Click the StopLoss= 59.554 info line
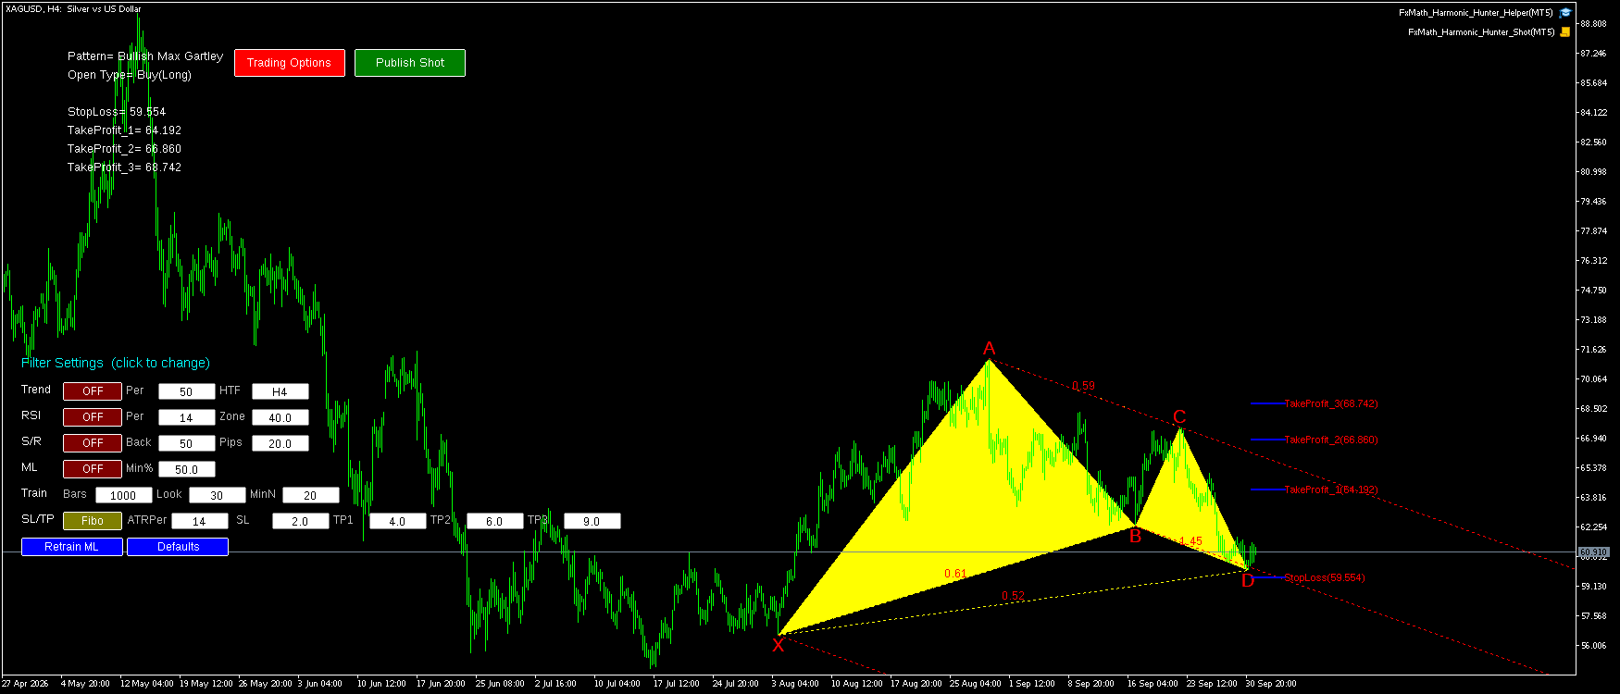The width and height of the screenshot is (1620, 694). coord(117,112)
